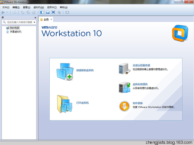Screen dimensions: 194x145
Task: Open the 选项卡 (Tabs) menu
Action: click(x=52, y=7)
